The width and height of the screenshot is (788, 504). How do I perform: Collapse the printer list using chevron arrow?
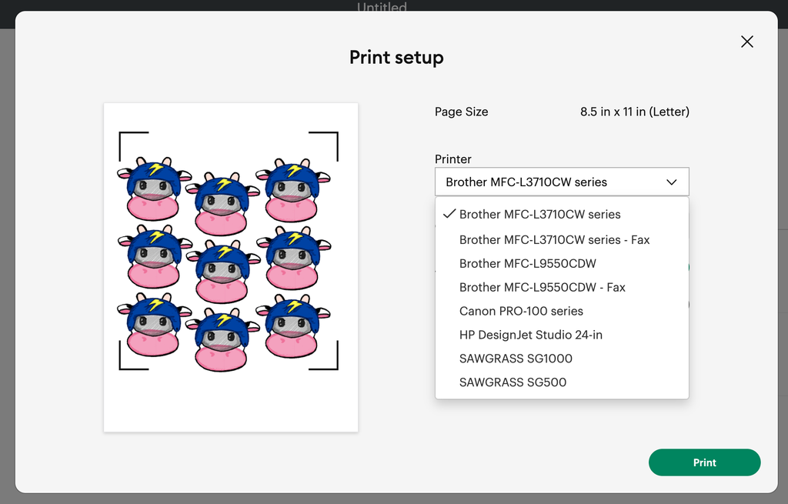[x=671, y=182]
